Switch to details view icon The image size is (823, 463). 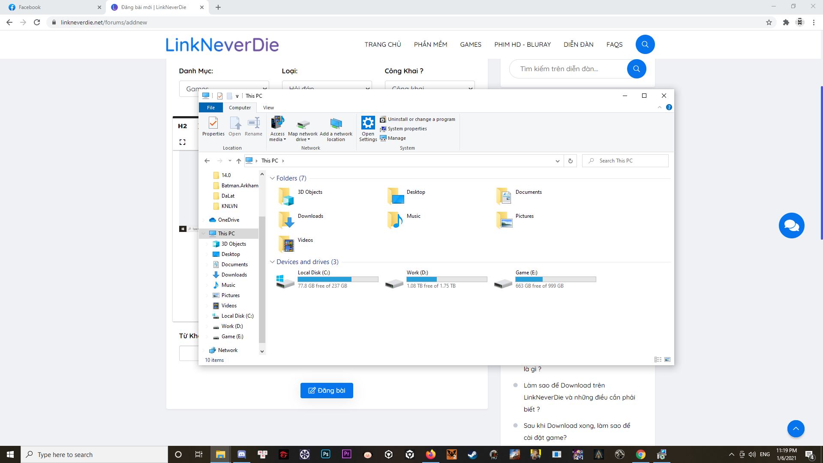(x=658, y=360)
